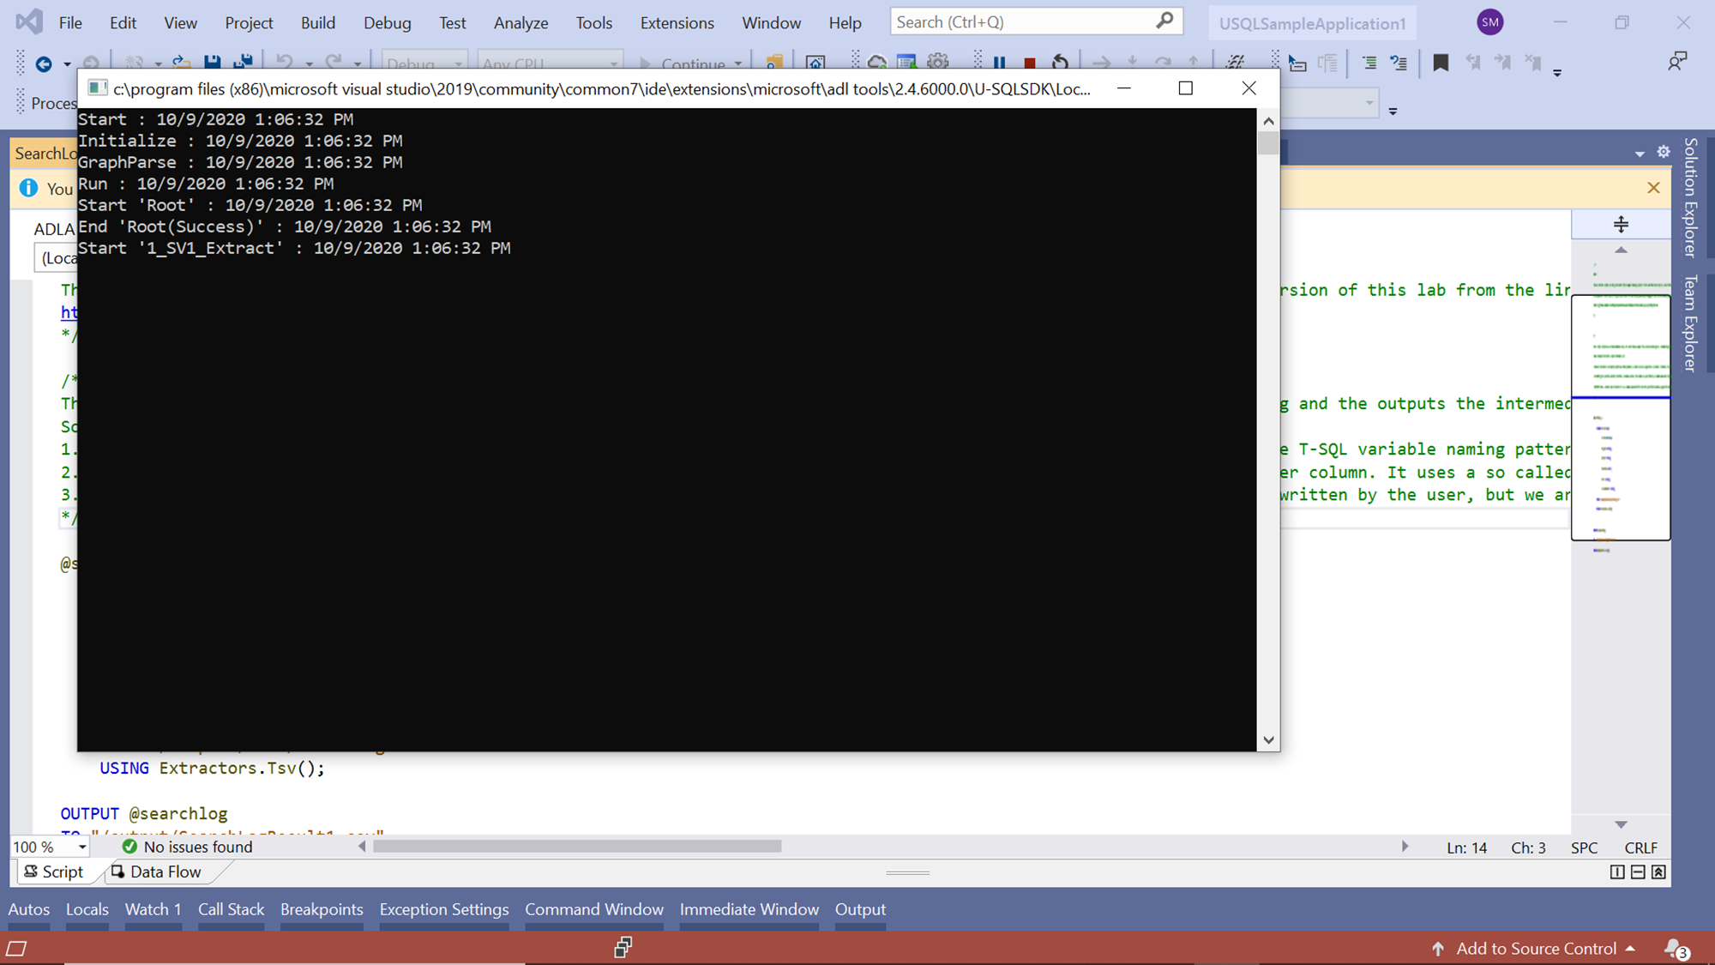This screenshot has height=965, width=1715.
Task: Navigate backward with the back arrow icon
Action: [x=43, y=63]
